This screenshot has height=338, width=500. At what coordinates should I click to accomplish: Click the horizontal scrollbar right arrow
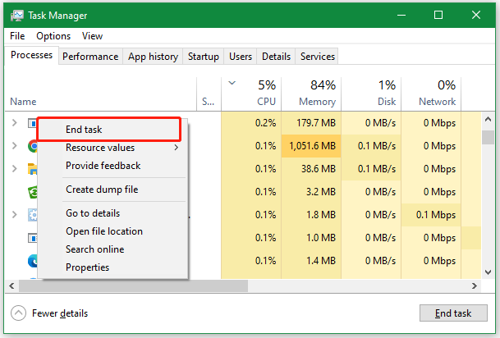(475, 285)
